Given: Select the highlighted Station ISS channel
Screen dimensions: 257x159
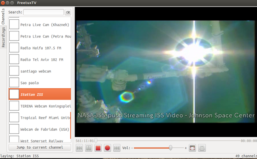Looking at the screenshot, I should pos(40,94).
